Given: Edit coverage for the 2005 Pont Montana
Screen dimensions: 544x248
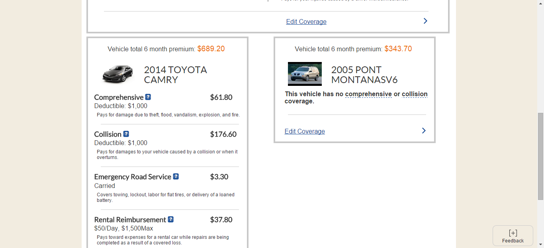Looking at the screenshot, I should pos(305,132).
